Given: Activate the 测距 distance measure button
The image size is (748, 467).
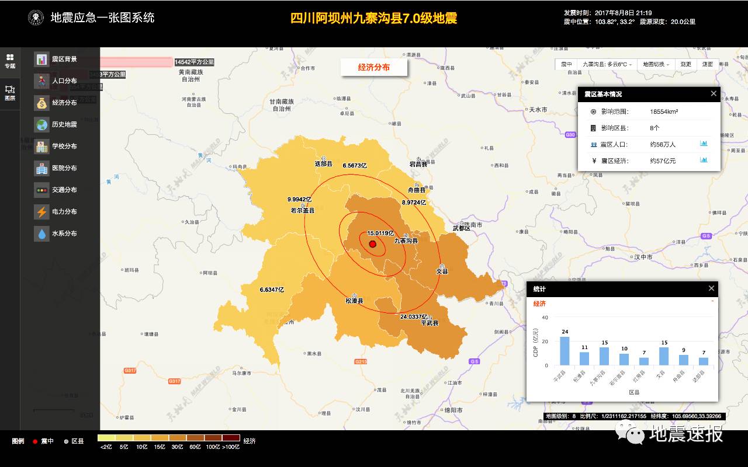Looking at the screenshot, I should coord(686,64).
